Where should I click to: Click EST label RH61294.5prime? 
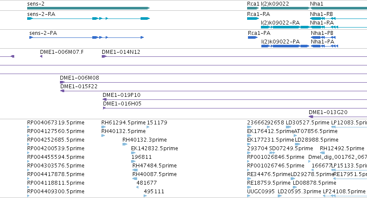(x=123, y=123)
